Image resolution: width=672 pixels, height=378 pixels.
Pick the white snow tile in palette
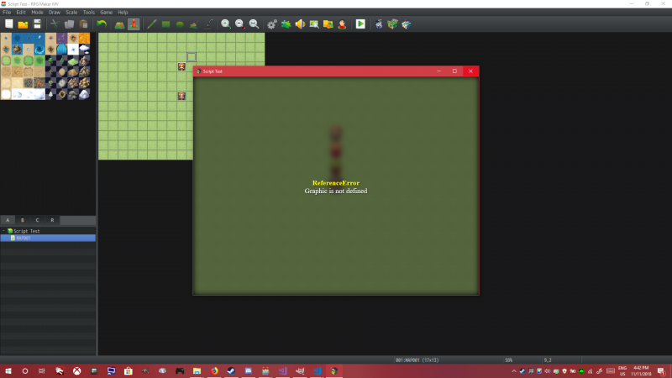6,94
